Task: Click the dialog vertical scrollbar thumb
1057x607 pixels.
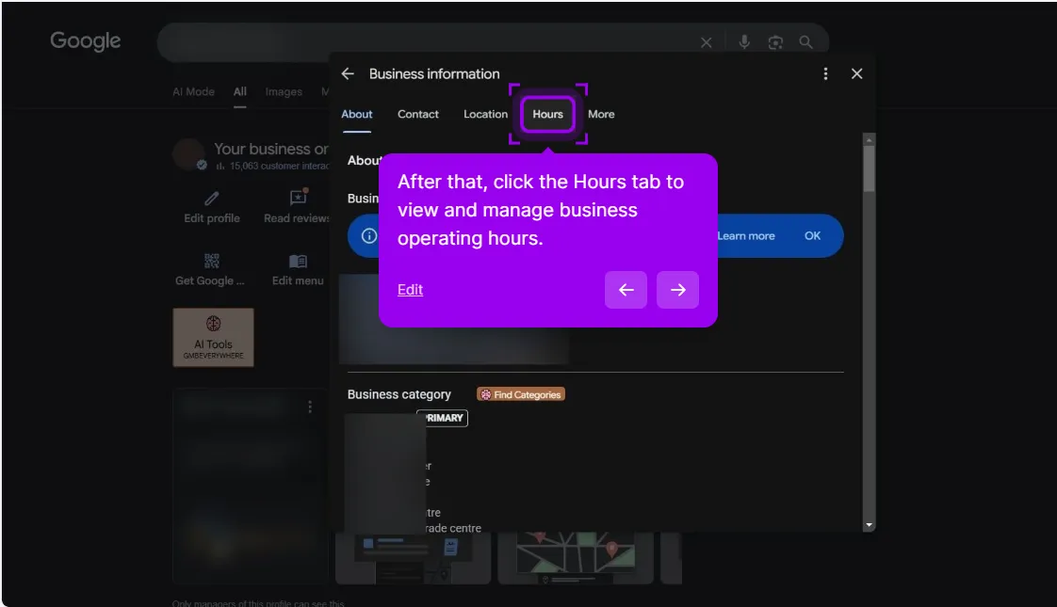Action: (x=869, y=168)
